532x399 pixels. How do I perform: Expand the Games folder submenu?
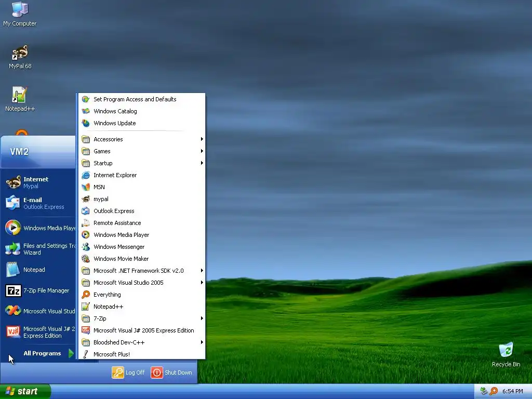point(142,151)
